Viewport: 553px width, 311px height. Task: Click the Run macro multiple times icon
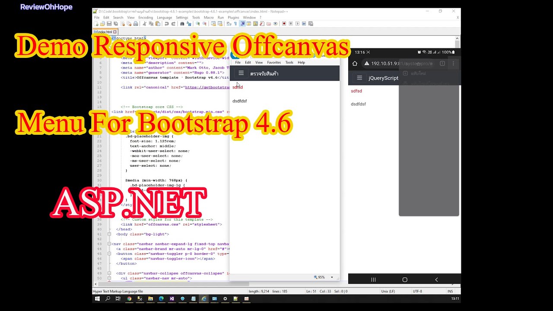pos(304,23)
